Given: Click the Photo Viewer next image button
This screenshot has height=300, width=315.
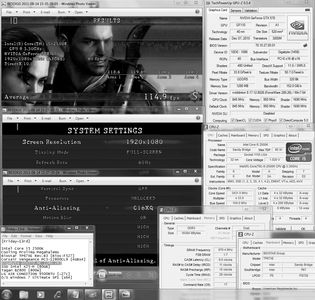Looking at the screenshot, I should [116, 275].
